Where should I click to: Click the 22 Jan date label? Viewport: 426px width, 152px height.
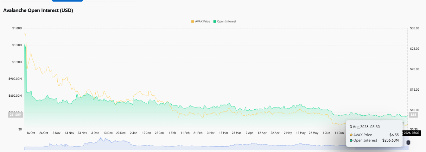click(x=159, y=133)
